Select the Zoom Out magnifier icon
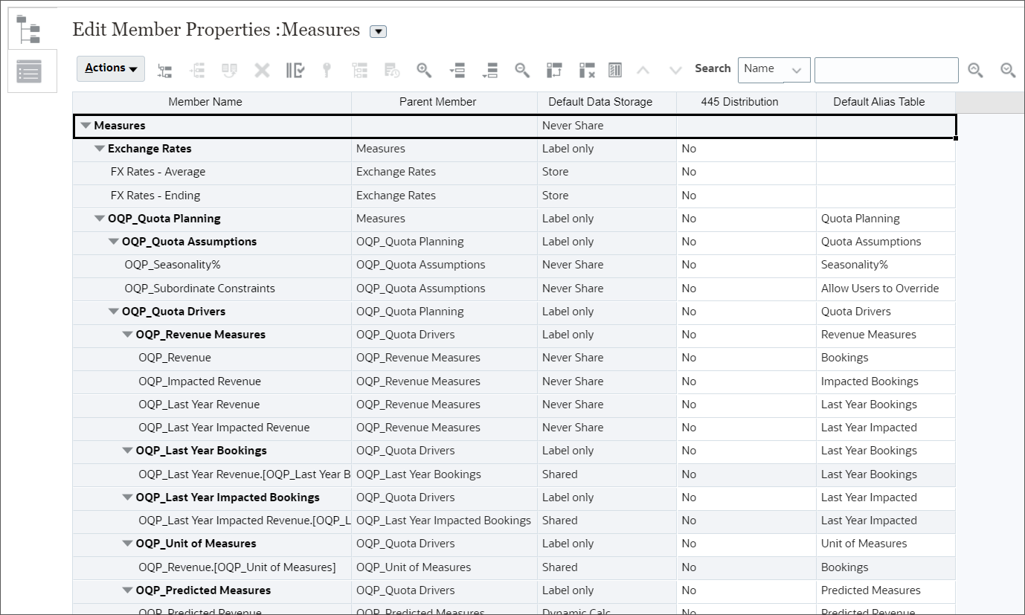The height and width of the screenshot is (615, 1025). (x=521, y=70)
